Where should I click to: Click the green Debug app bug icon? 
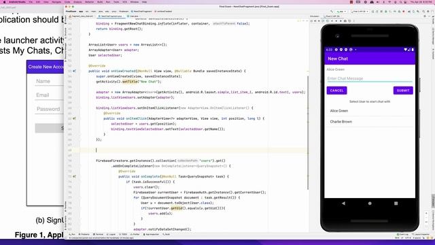point(385,12)
